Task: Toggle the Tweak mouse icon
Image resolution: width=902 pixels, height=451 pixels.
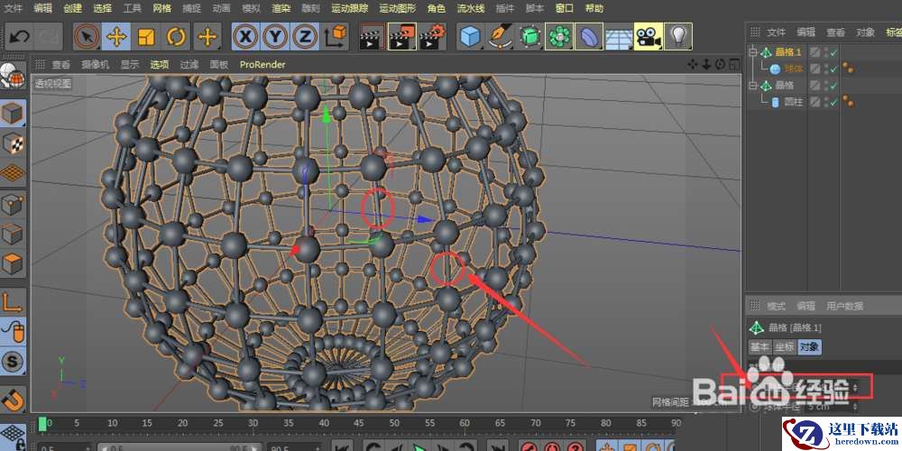Action: pos(13,332)
